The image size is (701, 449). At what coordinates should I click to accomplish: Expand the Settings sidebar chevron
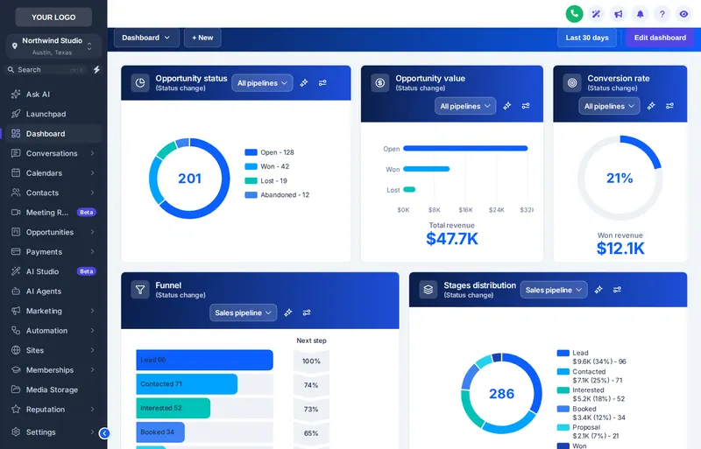pos(92,432)
